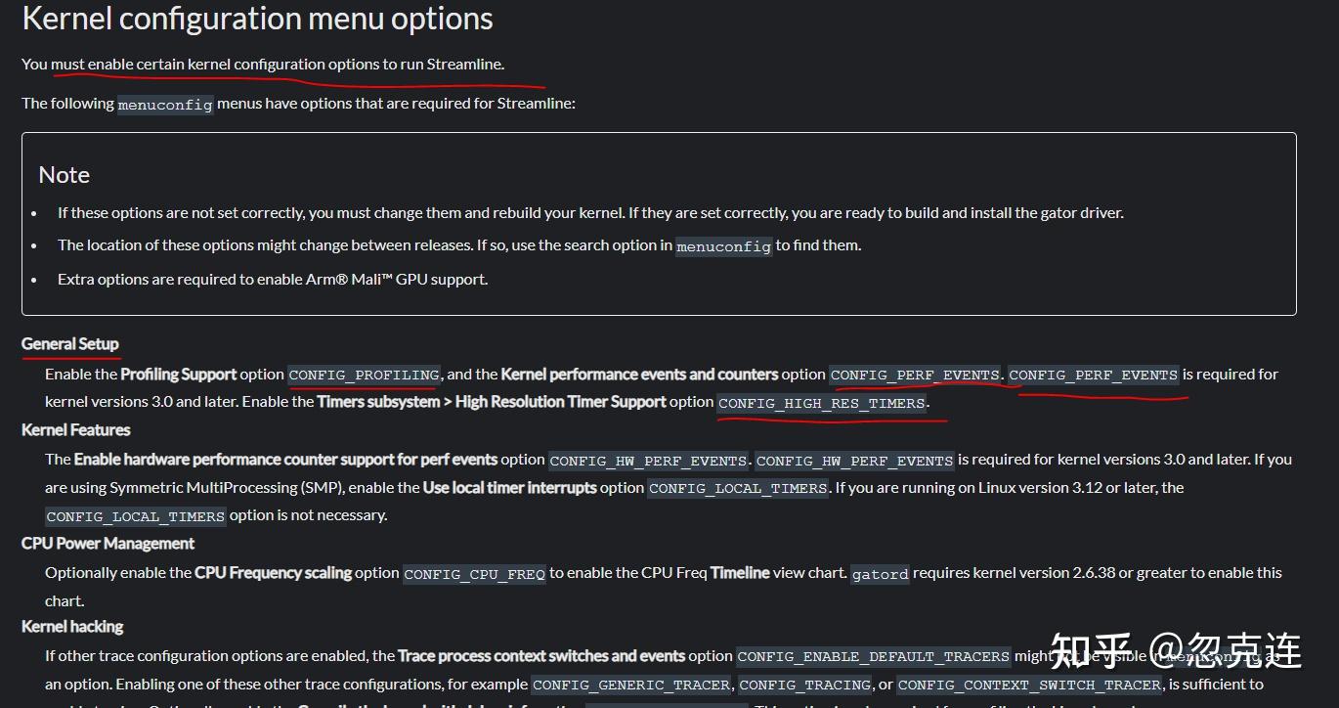
Task: Select the CONFIG_ENABLE_DEFAULT_TRACERS code label
Action: (874, 657)
